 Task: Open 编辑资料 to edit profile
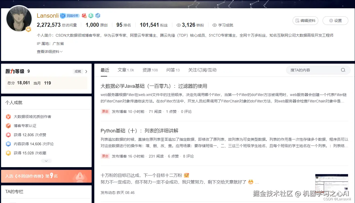point(305,21)
